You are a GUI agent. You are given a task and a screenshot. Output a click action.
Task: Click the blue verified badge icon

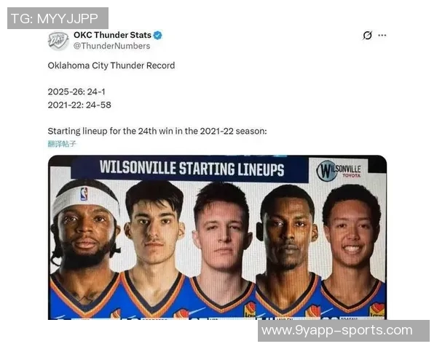pyautogui.click(x=158, y=35)
